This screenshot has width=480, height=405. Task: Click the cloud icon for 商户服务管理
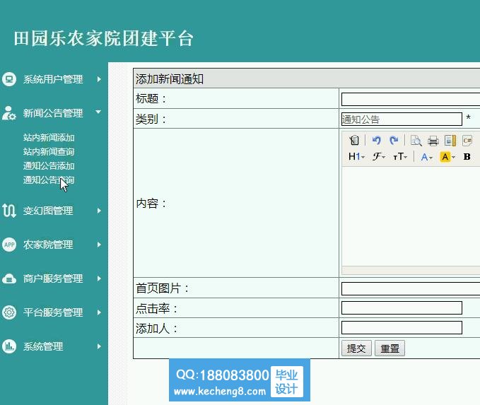pos(9,278)
